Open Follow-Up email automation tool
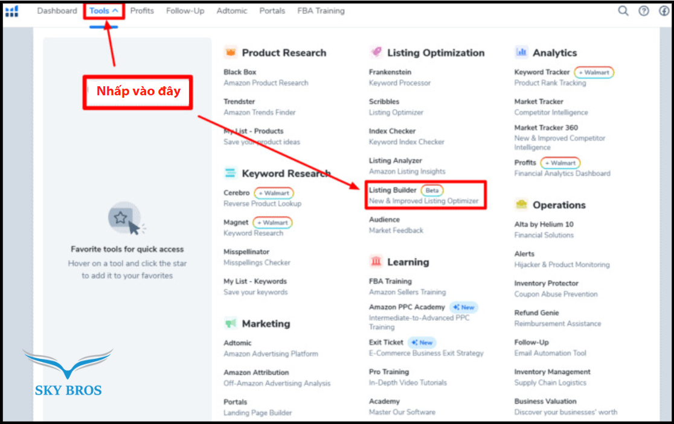Viewport: 674px width, 424px height. coord(531,342)
